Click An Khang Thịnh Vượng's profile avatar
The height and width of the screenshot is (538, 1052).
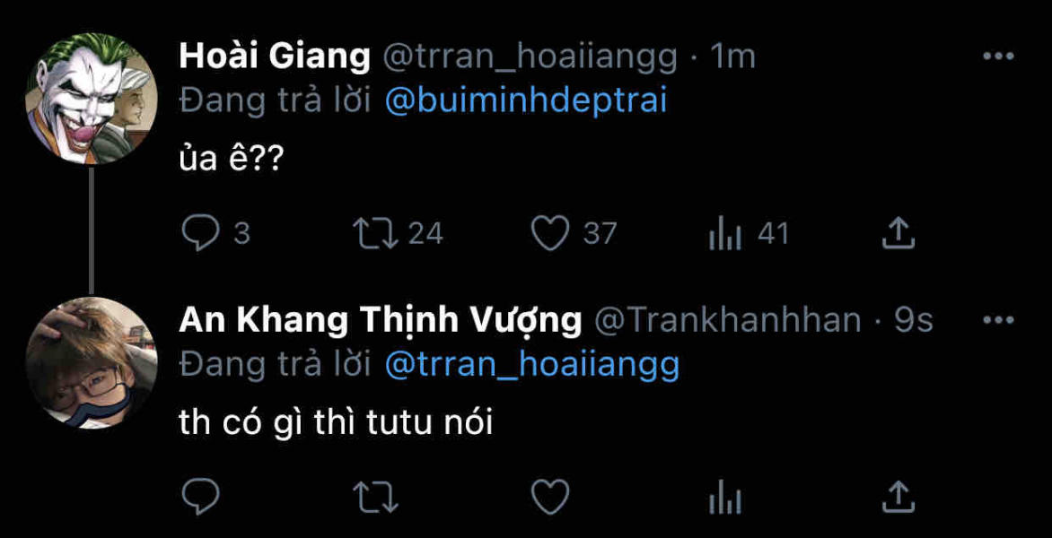click(91, 362)
